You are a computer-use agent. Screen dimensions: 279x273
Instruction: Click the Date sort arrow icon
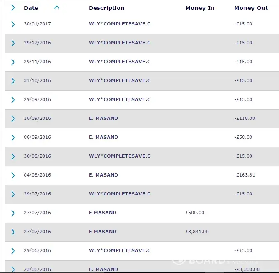click(57, 7)
